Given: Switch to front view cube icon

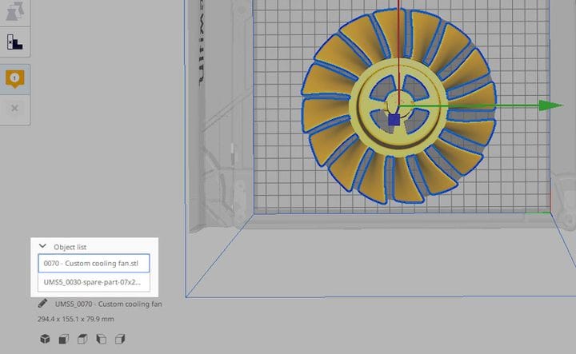Looking at the screenshot, I should coord(62,340).
